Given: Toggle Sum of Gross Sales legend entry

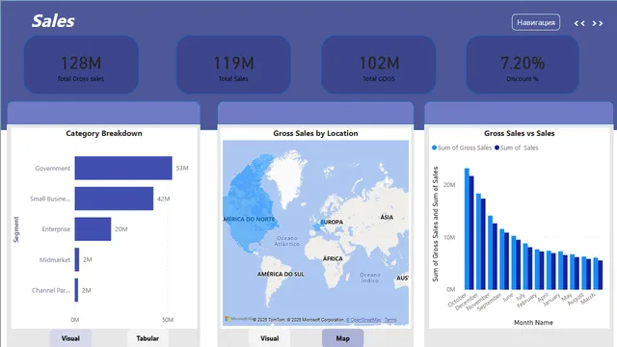Looking at the screenshot, I should click(462, 147).
